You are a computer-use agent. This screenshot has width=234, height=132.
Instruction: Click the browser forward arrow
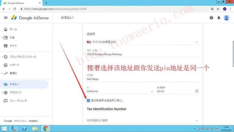click(x=9, y=9)
